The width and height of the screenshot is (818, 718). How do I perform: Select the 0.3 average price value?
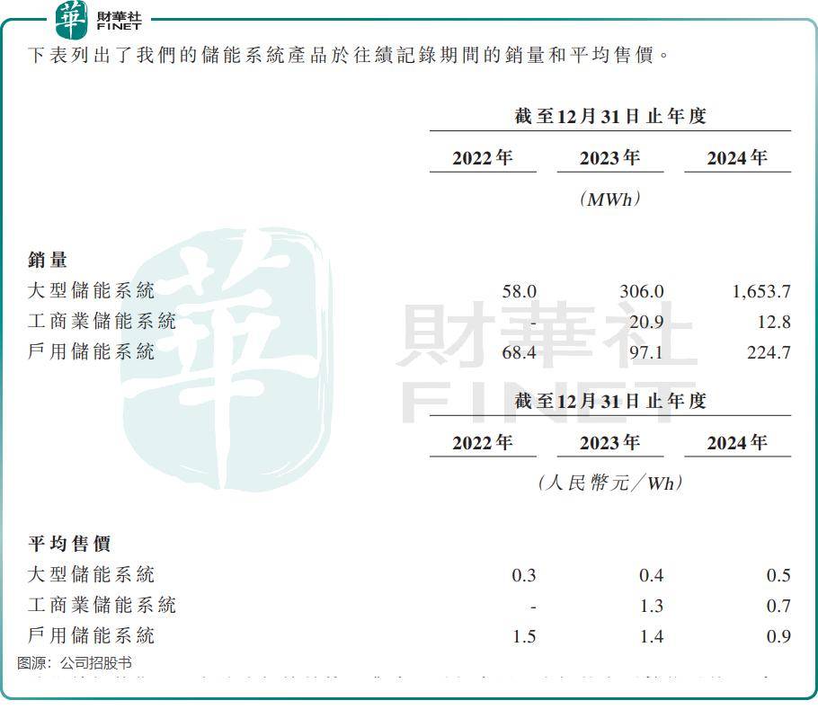(x=524, y=575)
